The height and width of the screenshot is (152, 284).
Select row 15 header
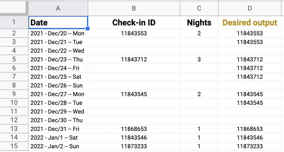(14, 146)
